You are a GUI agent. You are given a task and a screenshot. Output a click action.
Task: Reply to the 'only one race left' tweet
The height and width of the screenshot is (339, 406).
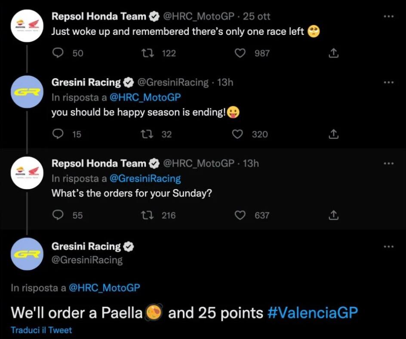click(x=58, y=53)
